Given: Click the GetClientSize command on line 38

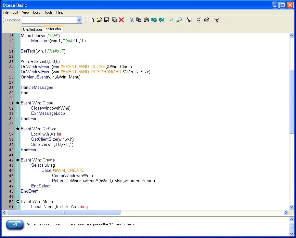Looking at the screenshot, I should [x=44, y=139].
